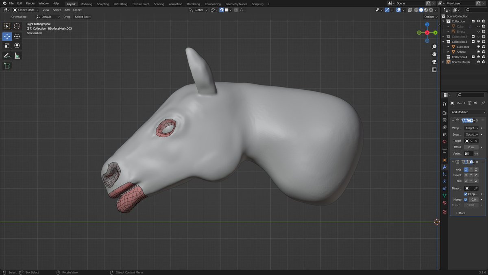Activate the 3D Cursor tool

(x=17, y=26)
